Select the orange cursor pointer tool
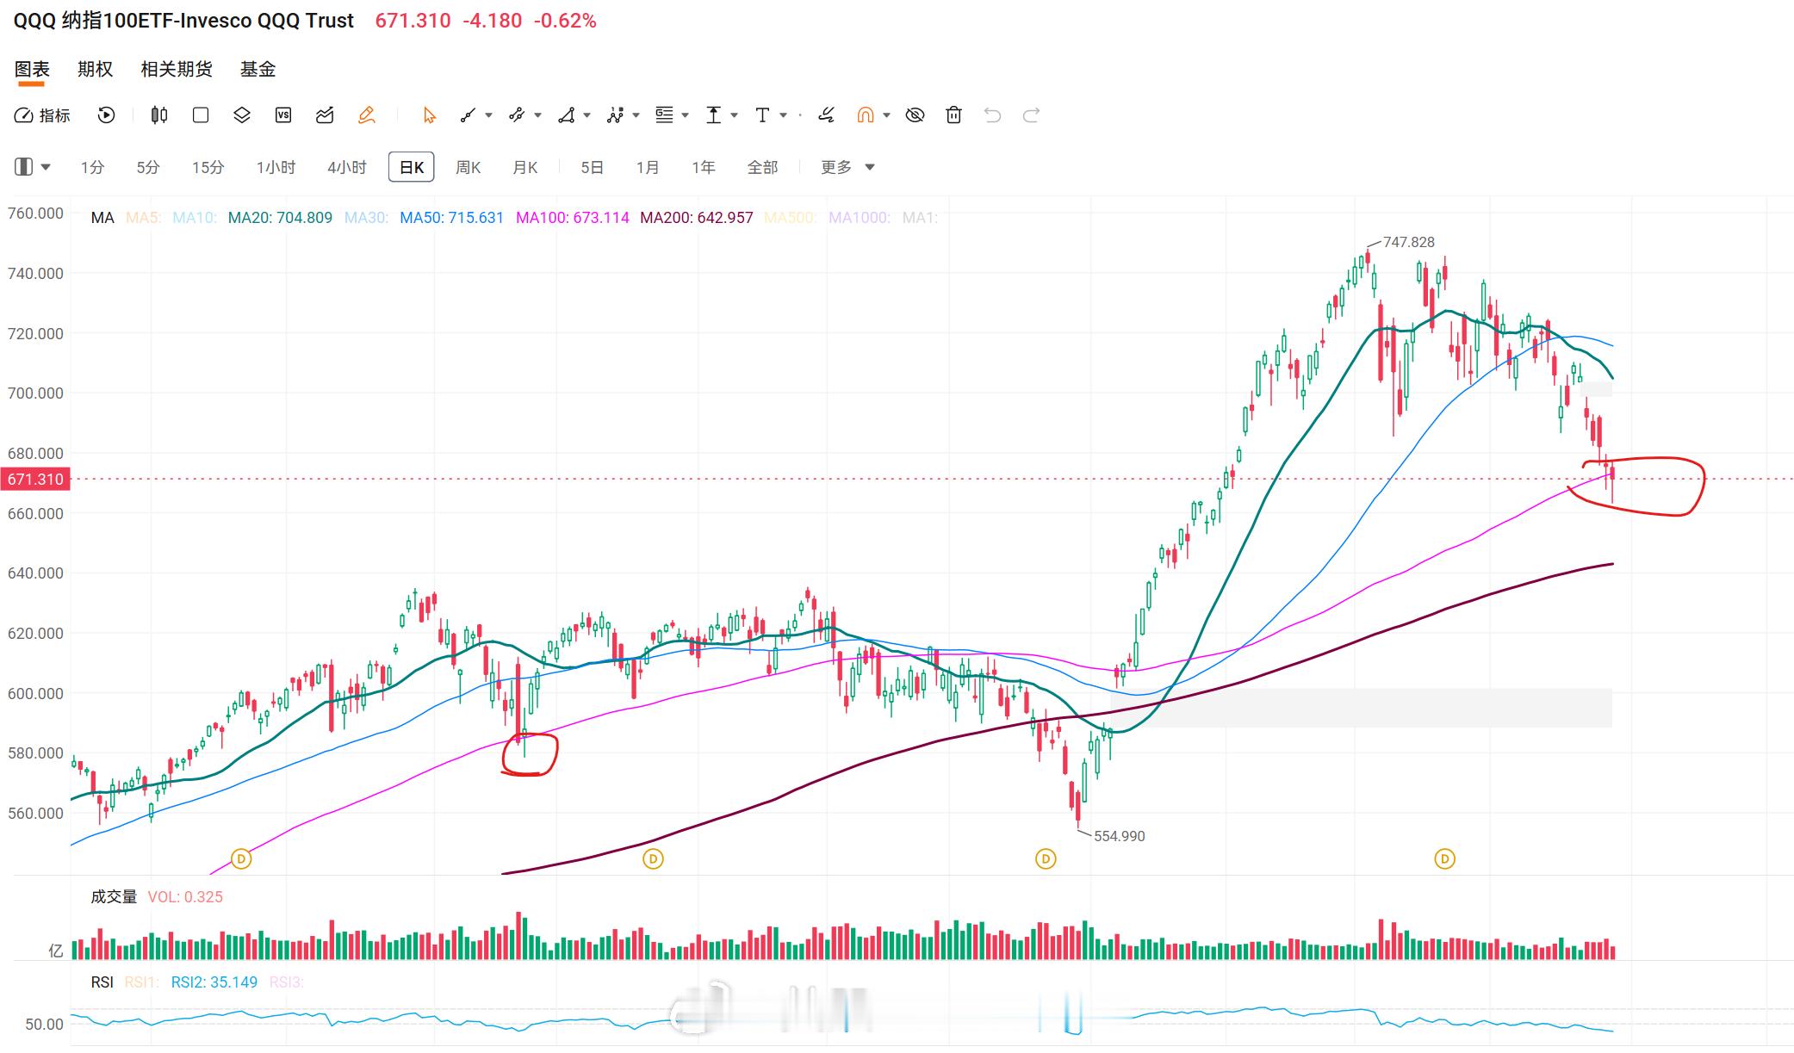Viewport: 1794px width, 1053px height. [429, 115]
